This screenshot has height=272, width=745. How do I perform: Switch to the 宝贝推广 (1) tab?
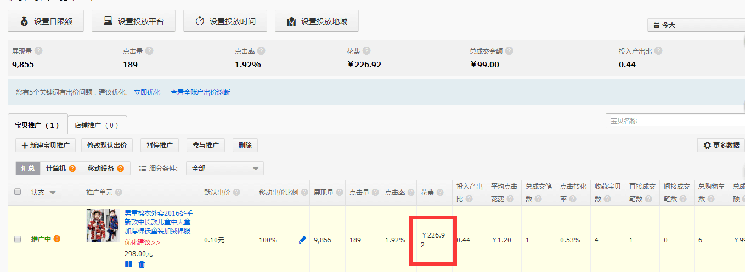[37, 125]
